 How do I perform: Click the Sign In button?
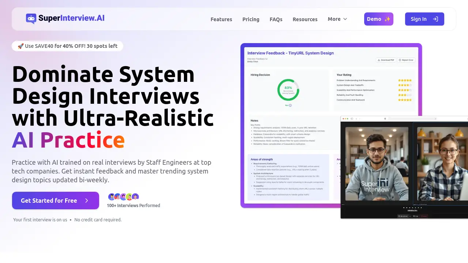tap(424, 19)
